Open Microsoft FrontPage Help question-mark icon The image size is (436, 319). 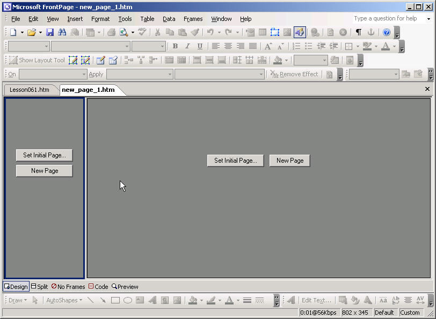click(387, 32)
